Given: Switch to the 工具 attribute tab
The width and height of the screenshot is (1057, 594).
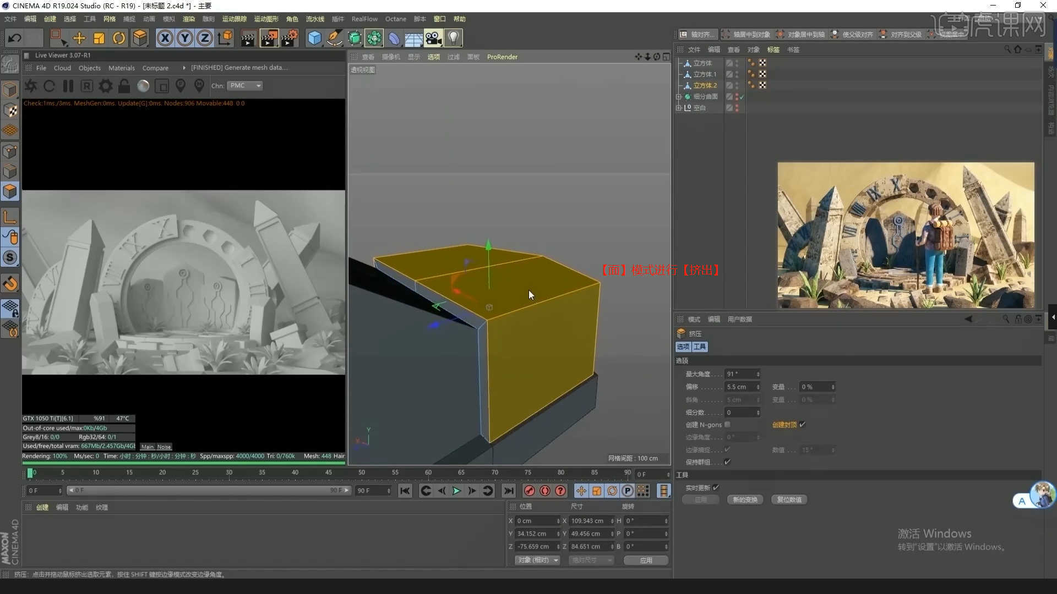Looking at the screenshot, I should pos(700,347).
